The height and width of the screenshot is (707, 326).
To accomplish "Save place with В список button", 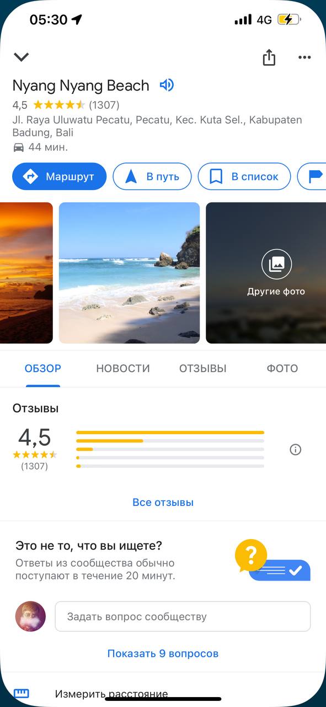I will click(244, 177).
